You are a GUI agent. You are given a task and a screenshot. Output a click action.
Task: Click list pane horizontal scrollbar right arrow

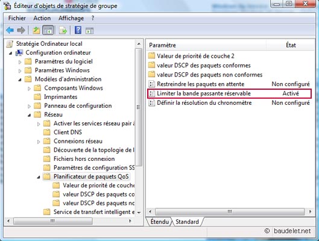point(310,211)
